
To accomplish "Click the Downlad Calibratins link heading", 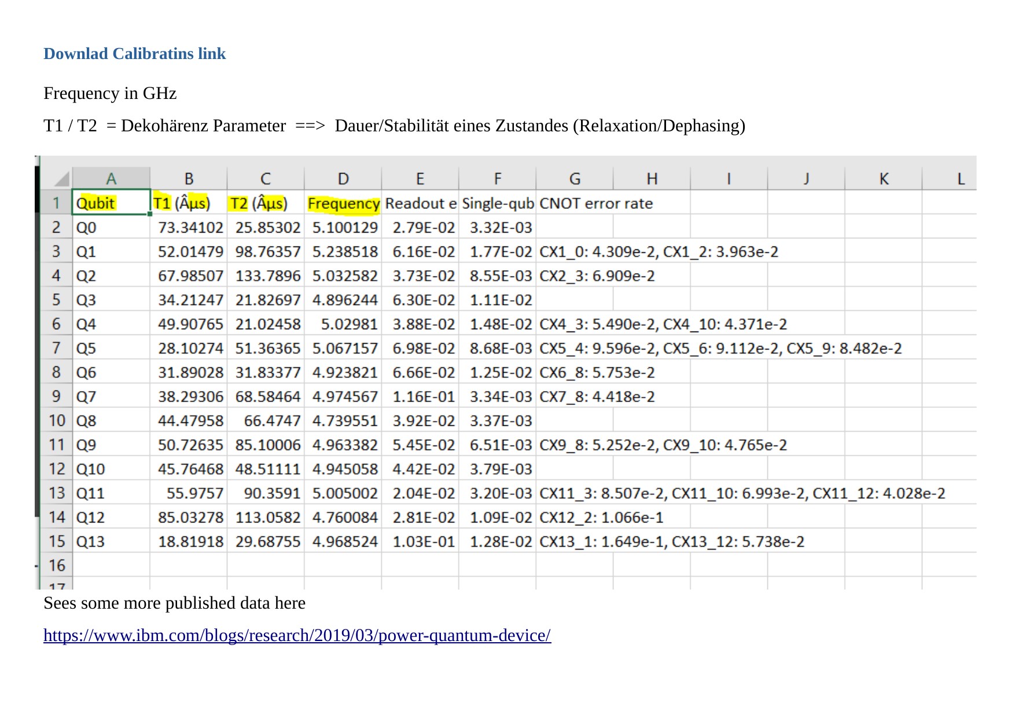I will point(134,54).
